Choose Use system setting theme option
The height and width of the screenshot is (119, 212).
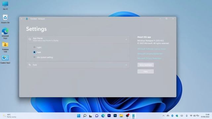click(34, 57)
